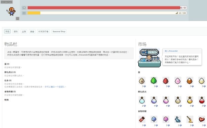Select the 蛋 (0) inventory heading

point(7,64)
